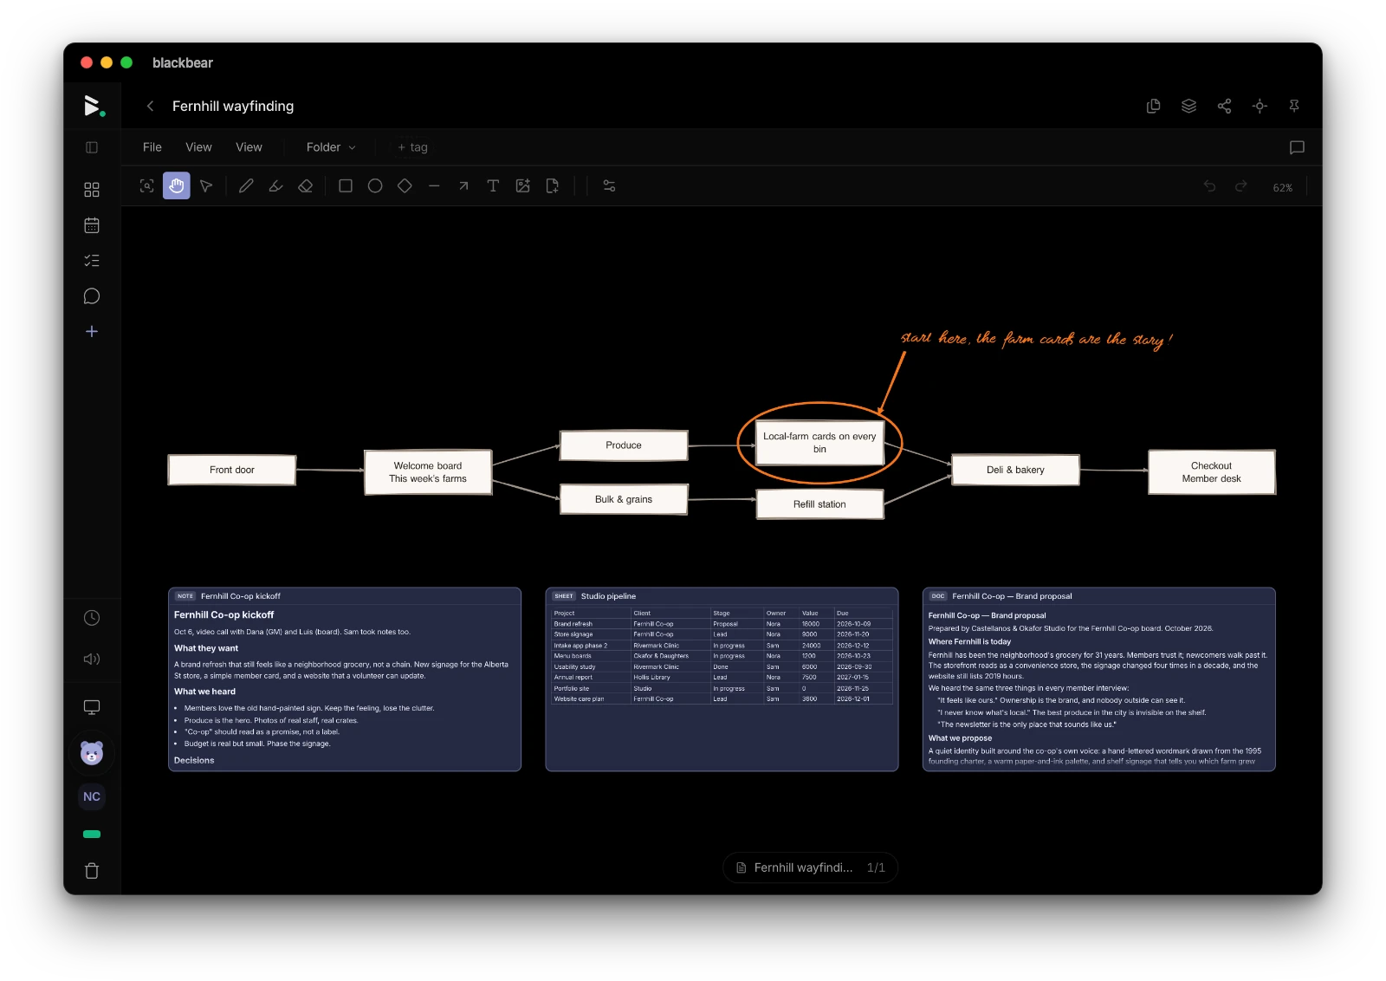Choose the straight line tool

[434, 185]
